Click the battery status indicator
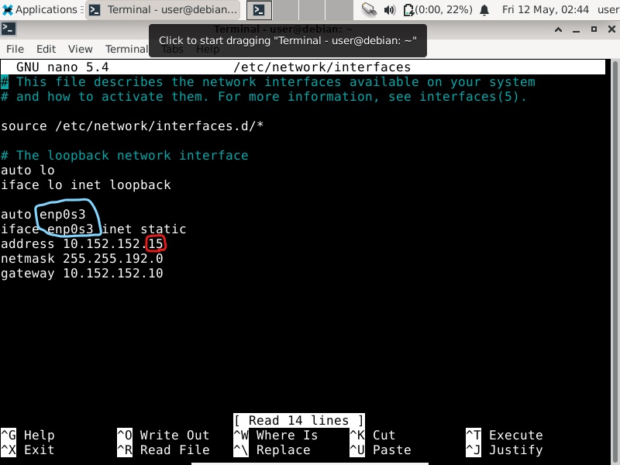 coord(439,10)
